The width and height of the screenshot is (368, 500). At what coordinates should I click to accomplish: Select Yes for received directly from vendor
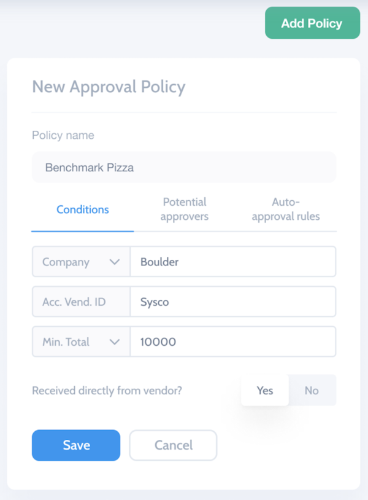tap(264, 390)
